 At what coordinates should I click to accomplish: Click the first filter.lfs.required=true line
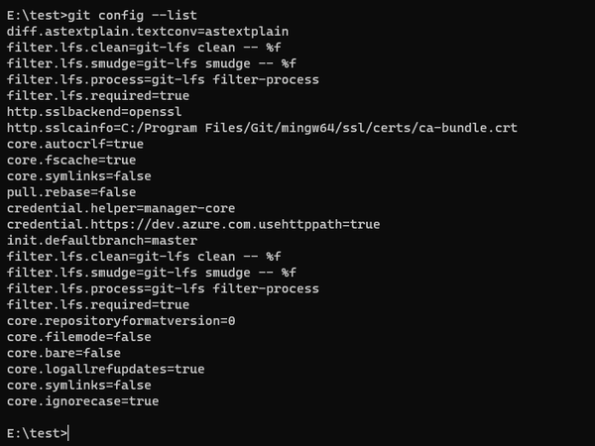97,95
